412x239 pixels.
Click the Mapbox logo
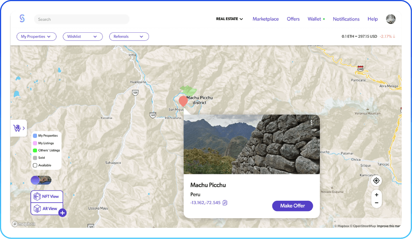(x=24, y=224)
